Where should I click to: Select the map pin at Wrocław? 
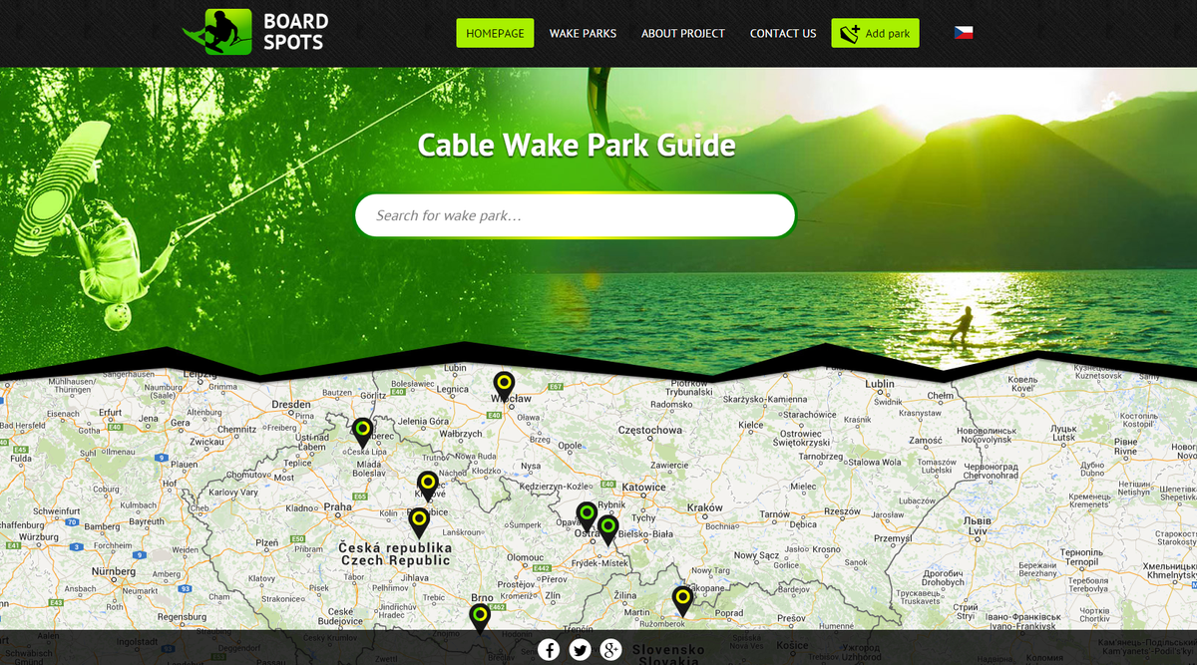tap(504, 386)
